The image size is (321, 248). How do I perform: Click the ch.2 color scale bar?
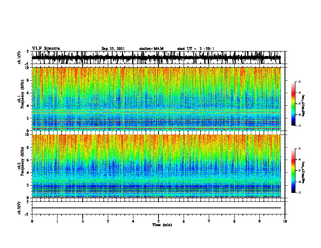[x=293, y=171]
